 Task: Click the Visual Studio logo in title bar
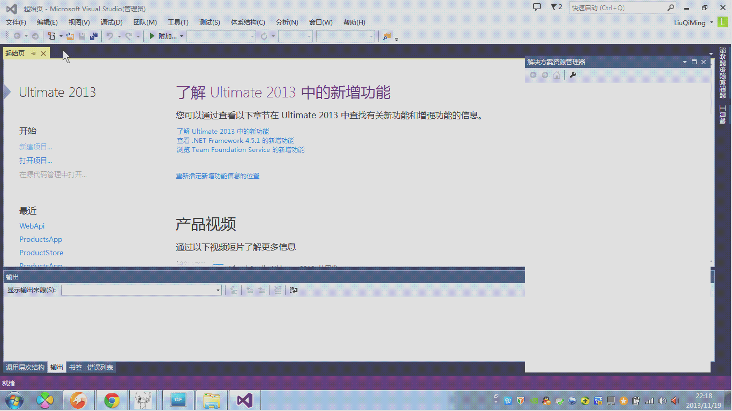pos(11,9)
